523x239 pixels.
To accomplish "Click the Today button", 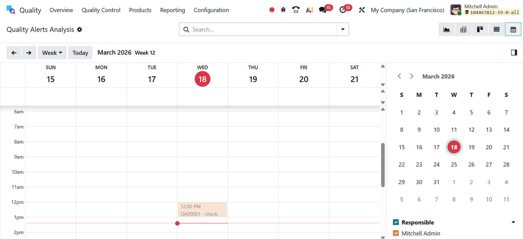I will [80, 53].
